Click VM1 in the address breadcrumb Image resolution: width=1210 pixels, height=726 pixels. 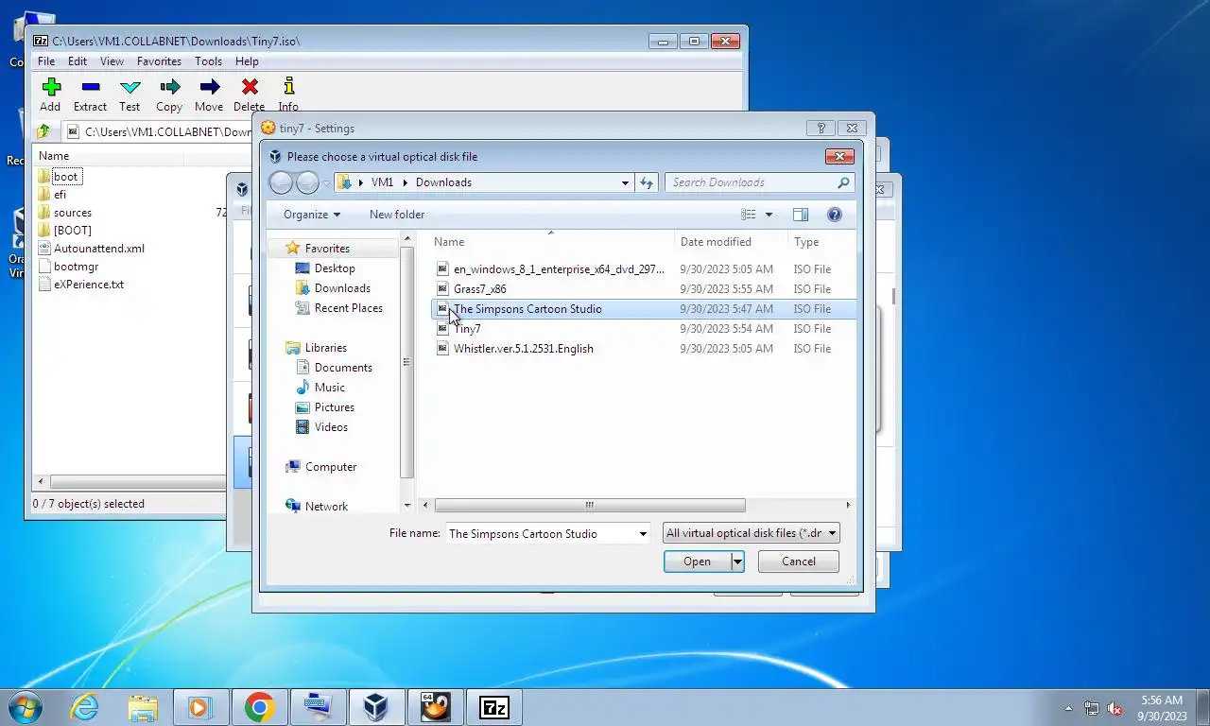point(382,182)
